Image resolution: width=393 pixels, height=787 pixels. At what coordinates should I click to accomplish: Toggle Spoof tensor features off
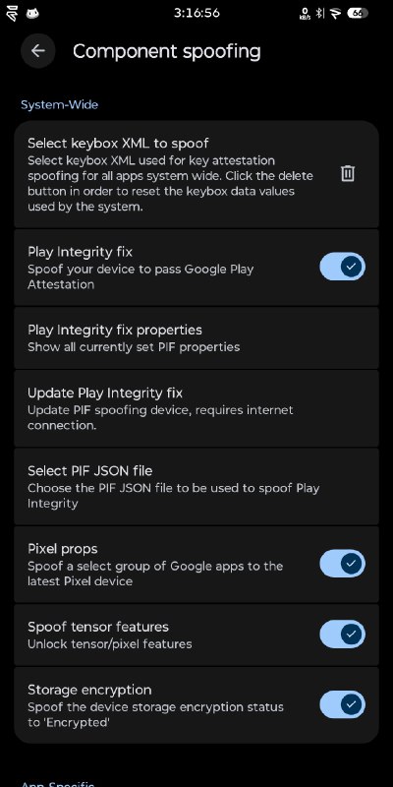(342, 635)
